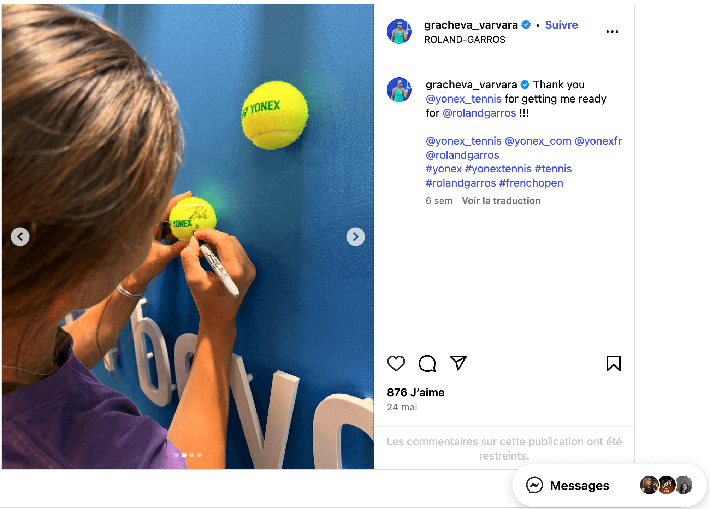Open comments via speech bubble icon
The width and height of the screenshot is (710, 509).
(x=427, y=363)
